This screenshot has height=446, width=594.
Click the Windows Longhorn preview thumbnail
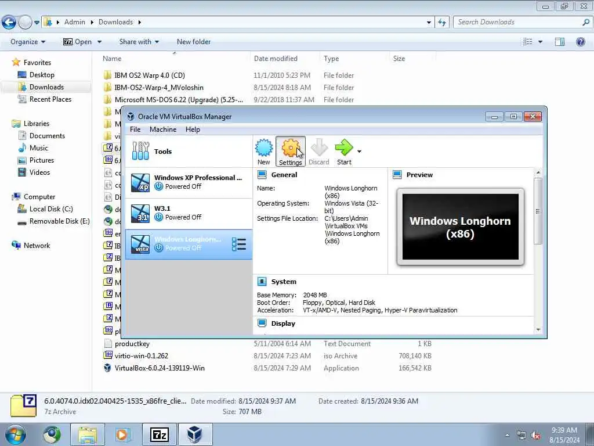pyautogui.click(x=460, y=227)
